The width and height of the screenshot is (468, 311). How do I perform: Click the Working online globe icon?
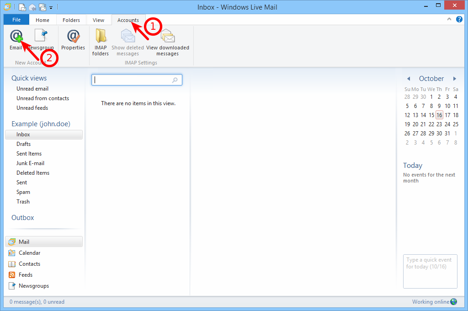454,302
